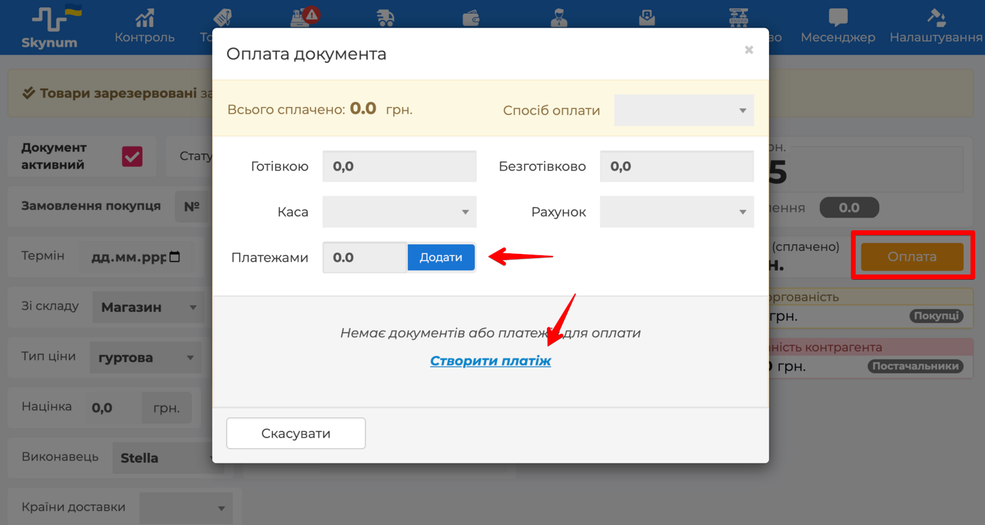Click the person in suit icon
The width and height of the screenshot is (985, 525).
[x=558, y=18]
